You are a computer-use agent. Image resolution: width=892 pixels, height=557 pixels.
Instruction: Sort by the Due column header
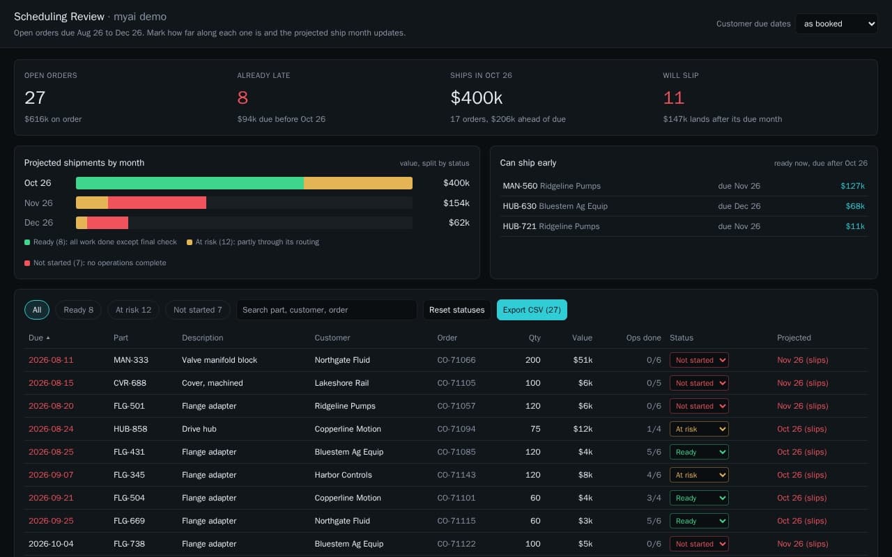pos(40,338)
